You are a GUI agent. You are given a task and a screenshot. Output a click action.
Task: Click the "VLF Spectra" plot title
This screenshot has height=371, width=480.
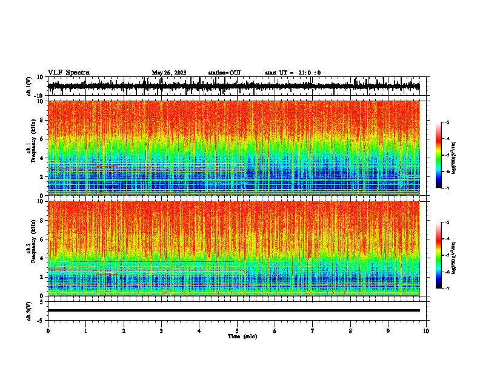68,73
